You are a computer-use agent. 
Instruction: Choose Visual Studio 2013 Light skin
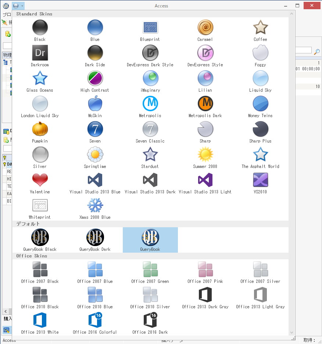(x=205, y=183)
